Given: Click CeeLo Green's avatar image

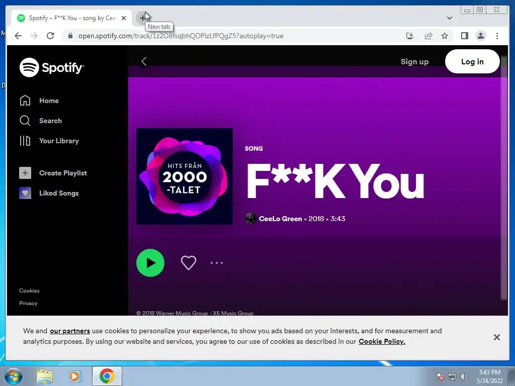Looking at the screenshot, I should click(x=250, y=219).
